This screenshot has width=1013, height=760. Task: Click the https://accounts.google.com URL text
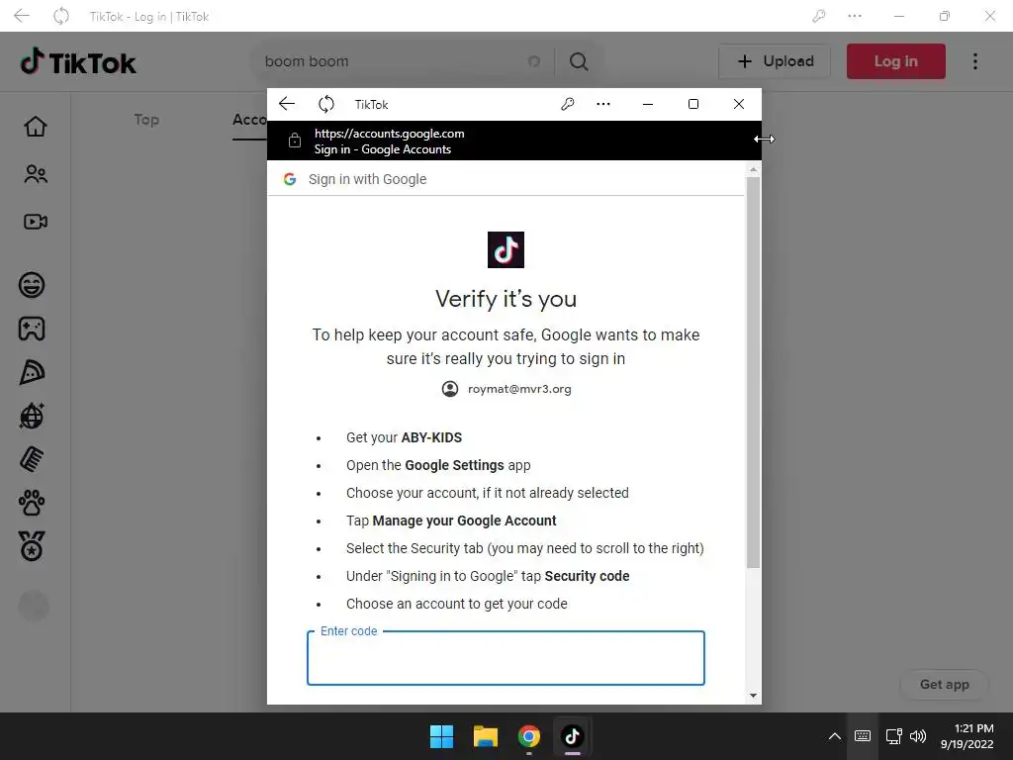point(390,134)
